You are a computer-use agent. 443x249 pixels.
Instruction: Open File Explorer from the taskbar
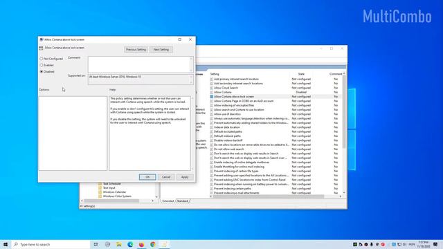point(119,244)
